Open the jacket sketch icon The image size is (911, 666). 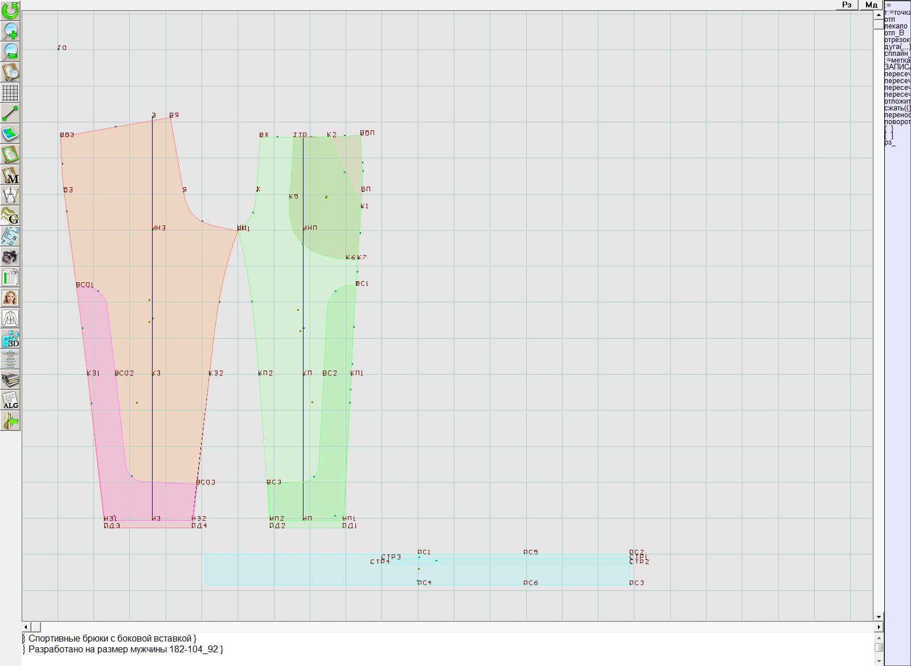click(10, 318)
